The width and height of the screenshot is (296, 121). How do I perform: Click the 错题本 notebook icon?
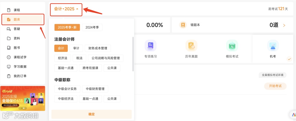point(183,25)
